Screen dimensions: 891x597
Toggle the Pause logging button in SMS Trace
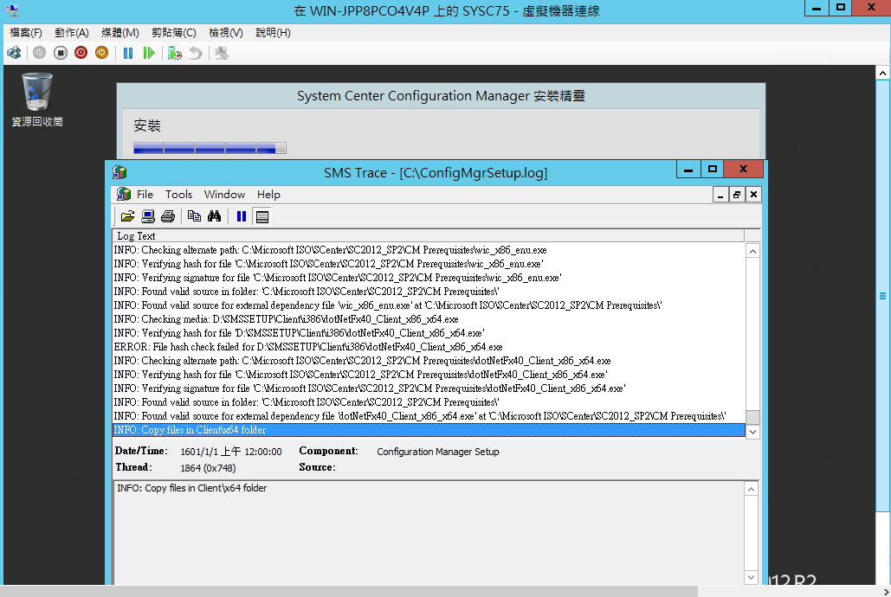point(242,216)
